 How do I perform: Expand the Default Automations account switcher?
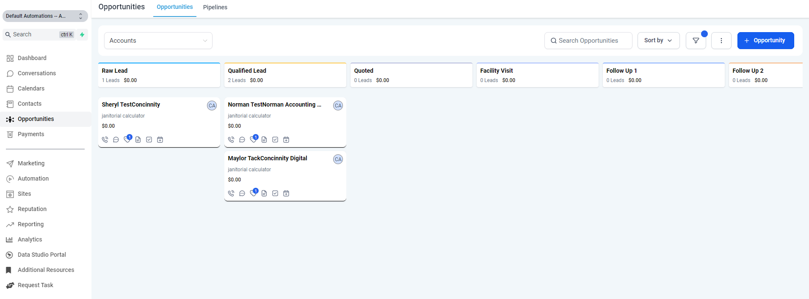point(45,16)
